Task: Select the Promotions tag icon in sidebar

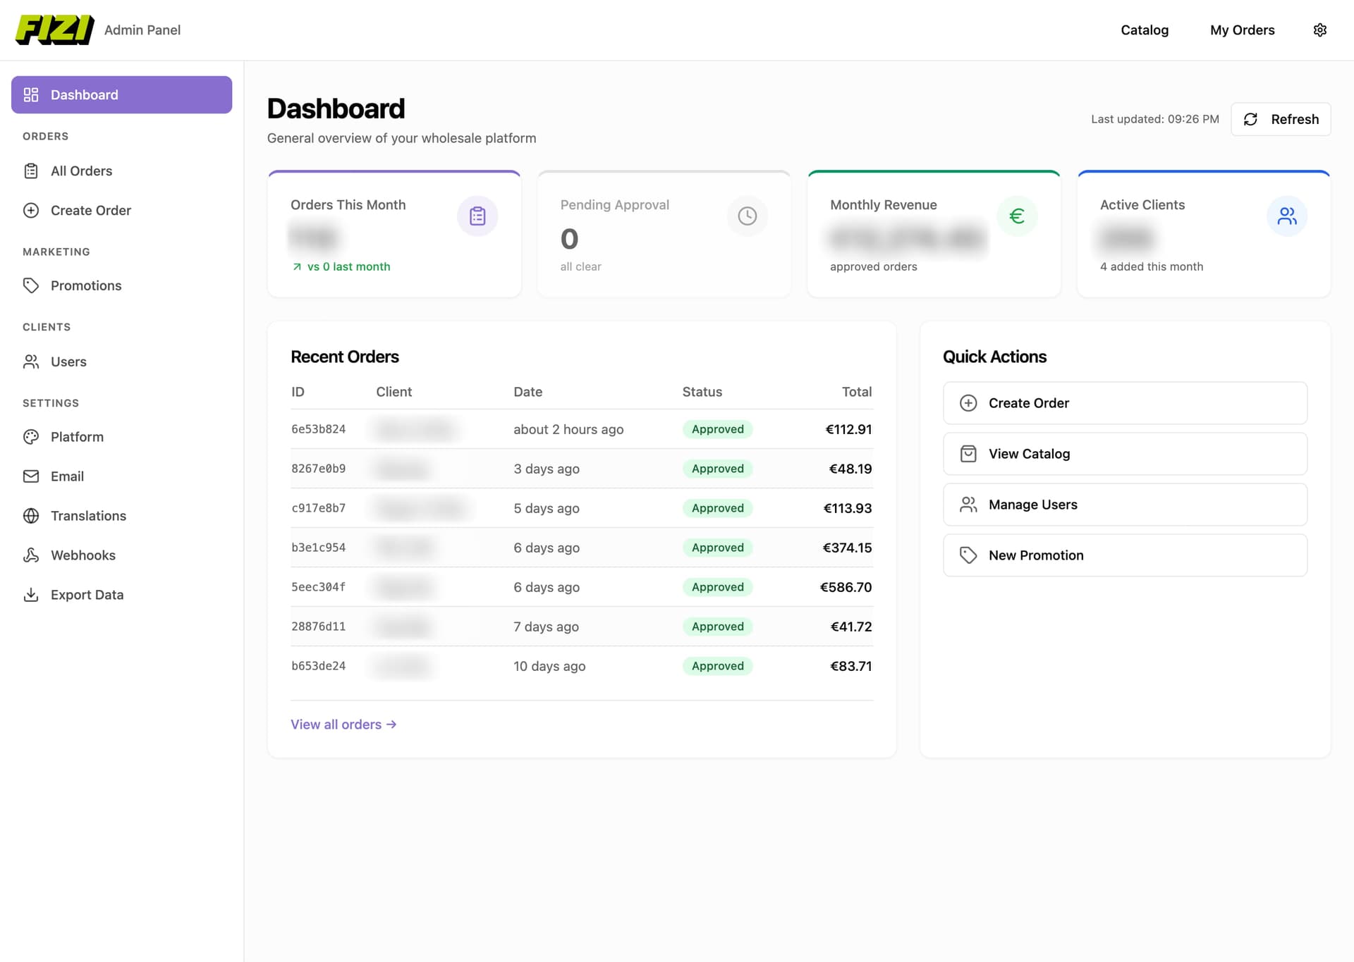Action: coord(31,285)
